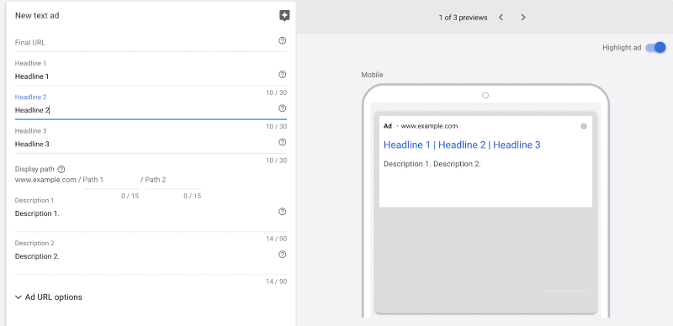Open help icon for Final URL
Screen dimensions: 673x326
(282, 40)
